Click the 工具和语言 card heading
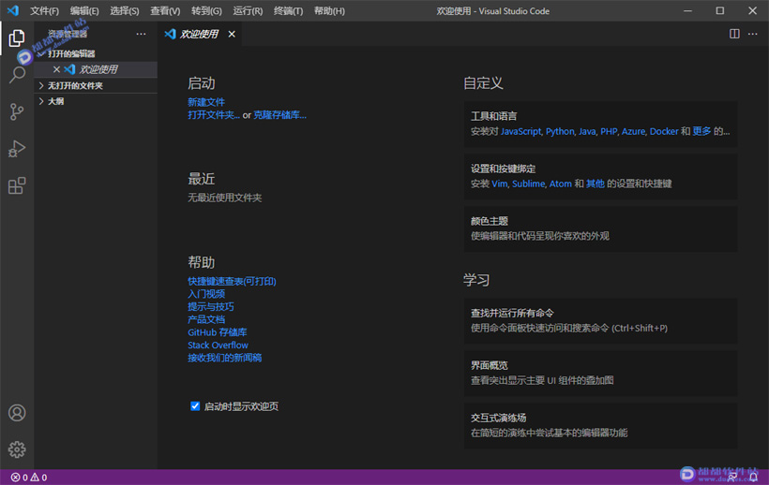Screen dimensions: 769x485 (494, 116)
